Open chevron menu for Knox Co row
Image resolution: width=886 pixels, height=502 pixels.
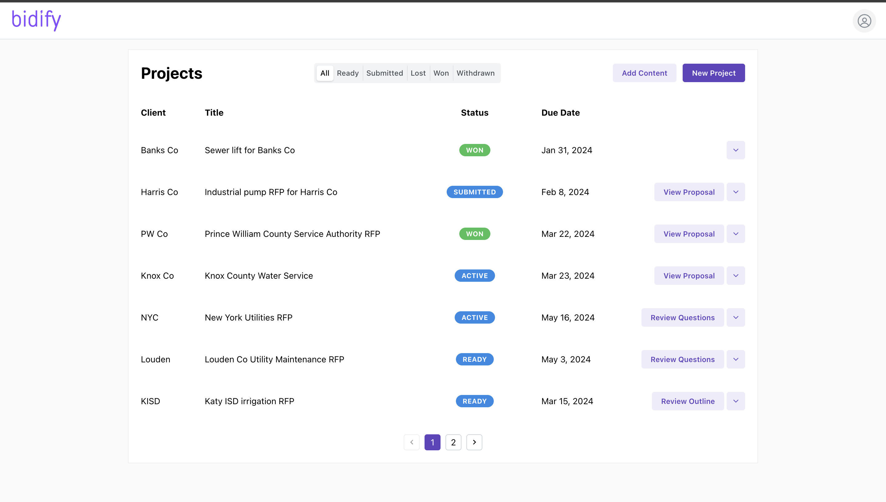point(735,276)
